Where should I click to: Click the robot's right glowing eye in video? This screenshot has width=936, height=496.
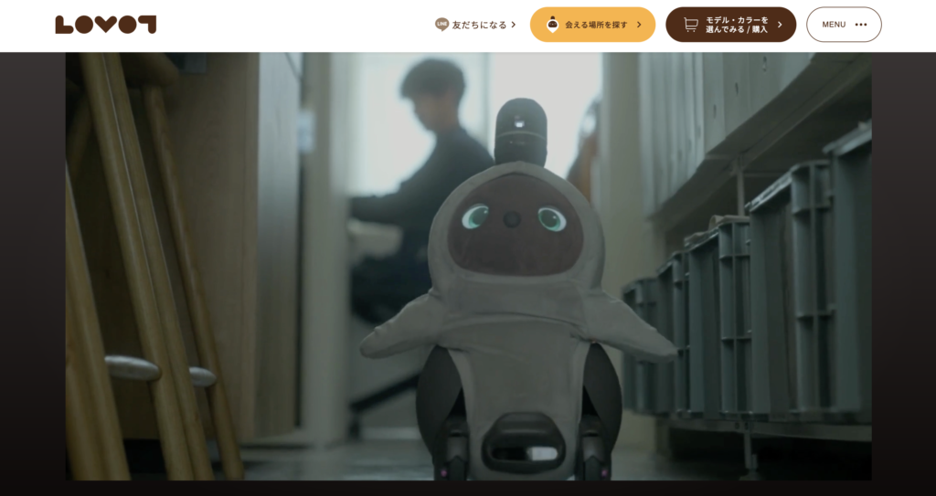pos(551,218)
